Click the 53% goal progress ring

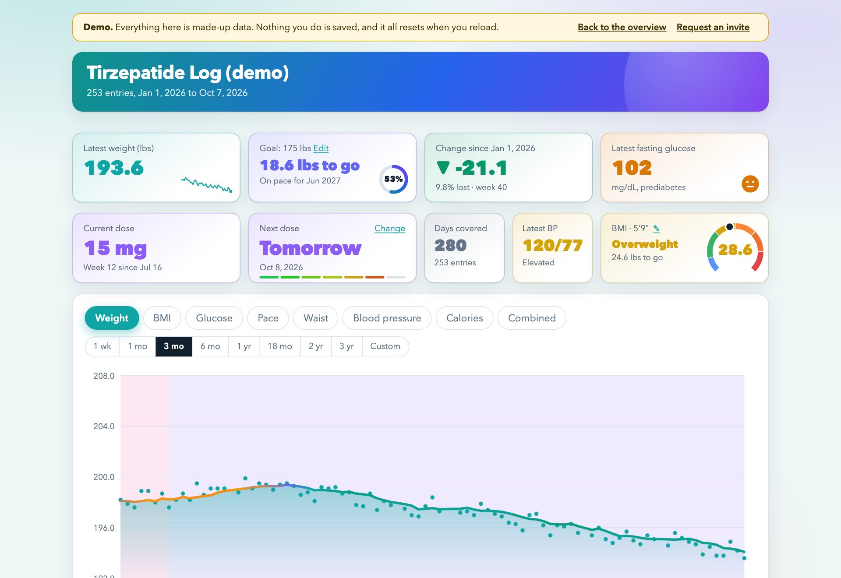click(393, 179)
